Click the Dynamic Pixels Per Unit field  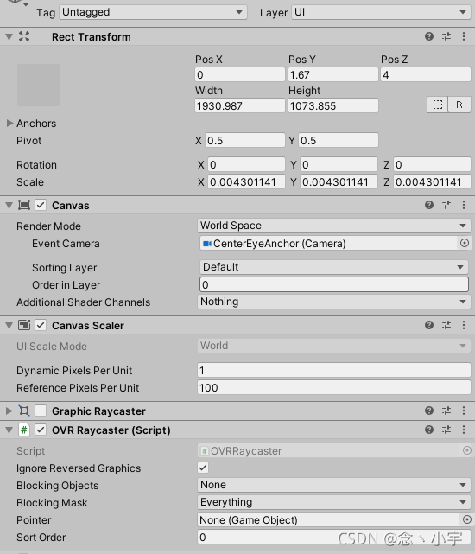tap(334, 370)
